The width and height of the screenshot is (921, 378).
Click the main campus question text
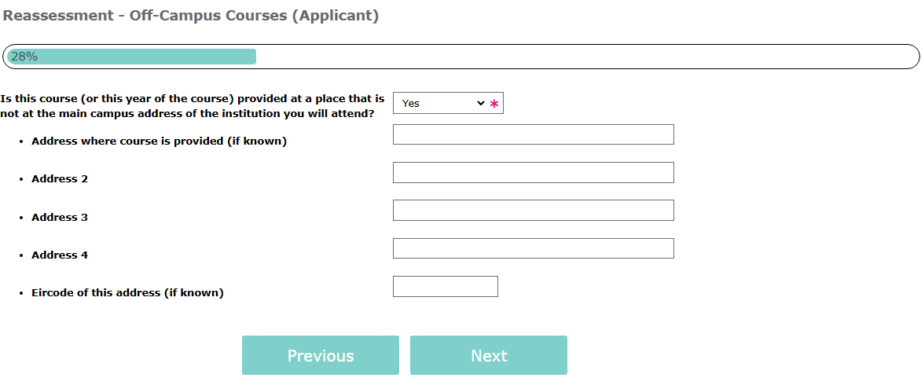point(193,106)
